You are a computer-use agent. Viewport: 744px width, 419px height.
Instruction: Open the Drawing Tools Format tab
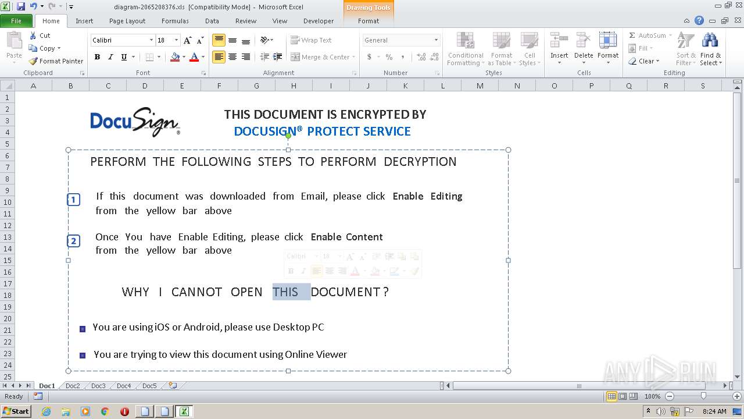(x=369, y=21)
